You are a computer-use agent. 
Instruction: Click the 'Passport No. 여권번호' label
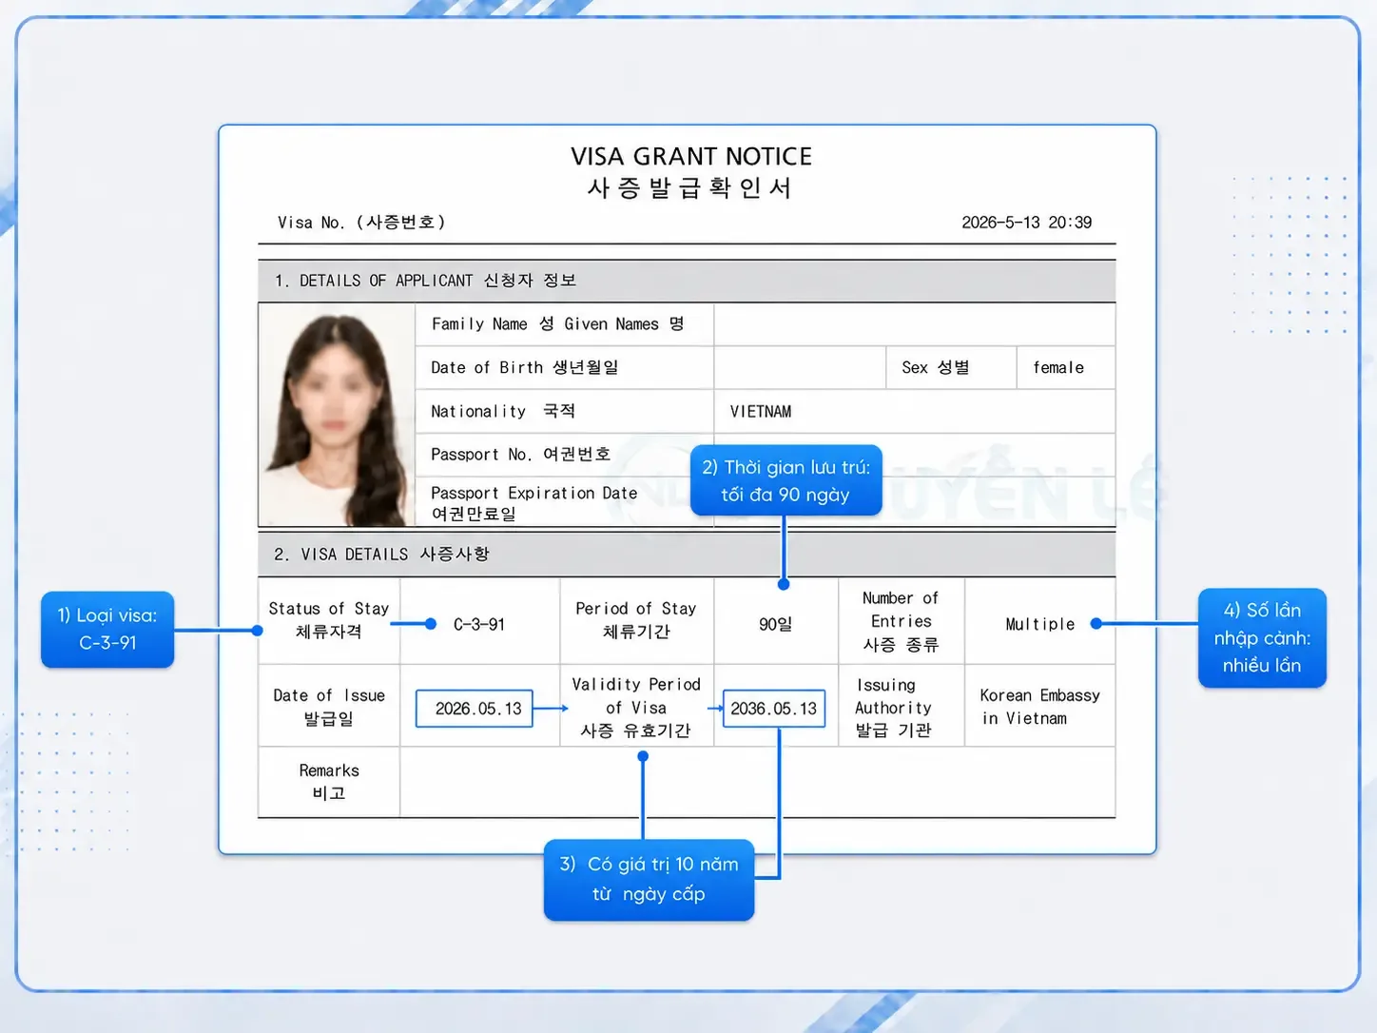[x=520, y=455]
